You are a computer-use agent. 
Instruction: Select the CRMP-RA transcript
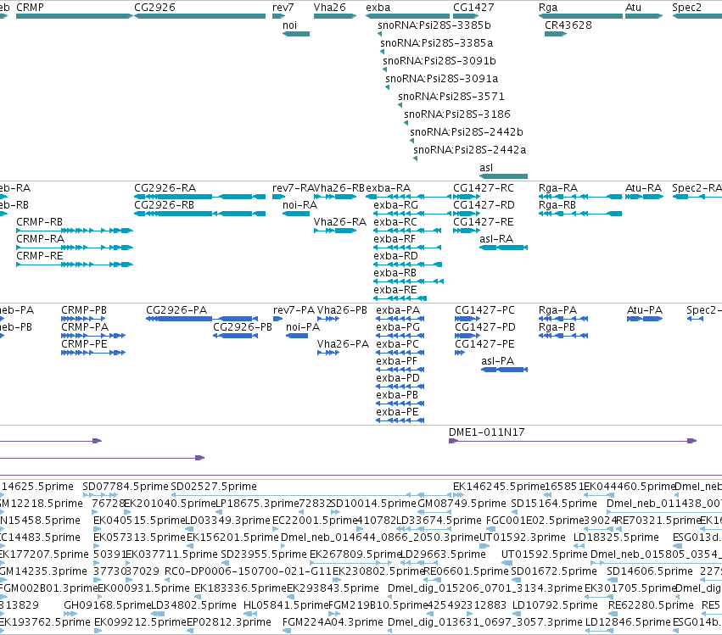tap(75, 248)
